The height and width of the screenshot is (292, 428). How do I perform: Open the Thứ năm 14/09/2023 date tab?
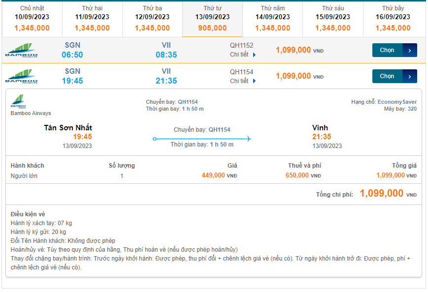[x=273, y=19]
